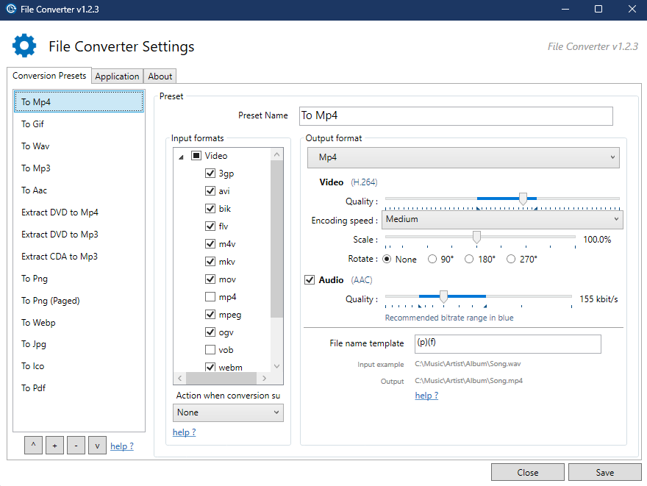647x486 pixels.
Task: Move selected preset down with v button
Action: [97, 445]
